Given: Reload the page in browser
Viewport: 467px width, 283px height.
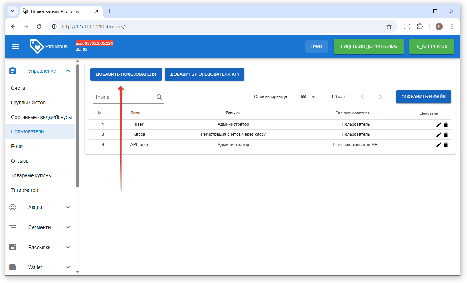Looking at the screenshot, I should coord(39,26).
